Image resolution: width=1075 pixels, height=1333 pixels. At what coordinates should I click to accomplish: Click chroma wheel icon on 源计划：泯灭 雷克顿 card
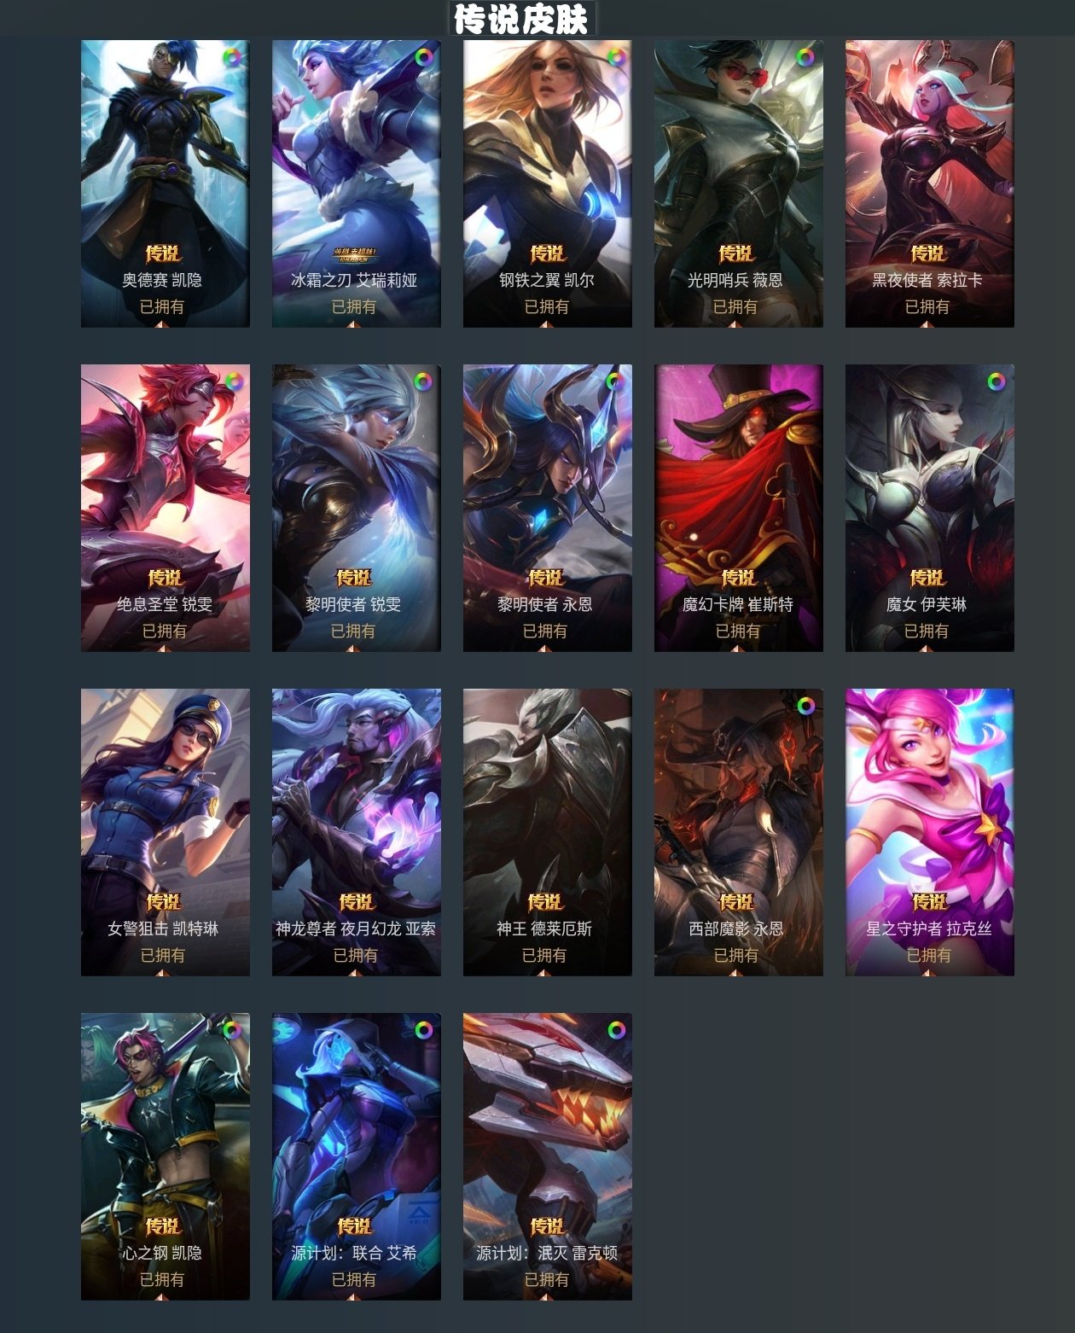[x=616, y=1031]
